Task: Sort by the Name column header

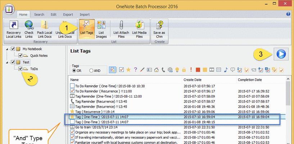Action: coord(125,80)
